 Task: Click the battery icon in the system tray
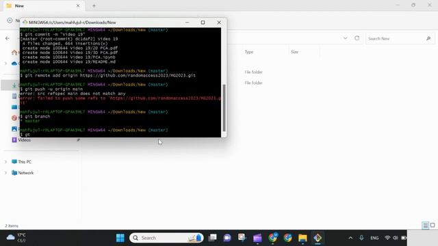(x=404, y=238)
